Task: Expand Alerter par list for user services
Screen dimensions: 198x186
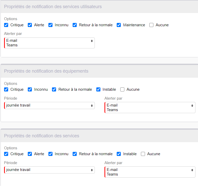Action: coord(49,43)
